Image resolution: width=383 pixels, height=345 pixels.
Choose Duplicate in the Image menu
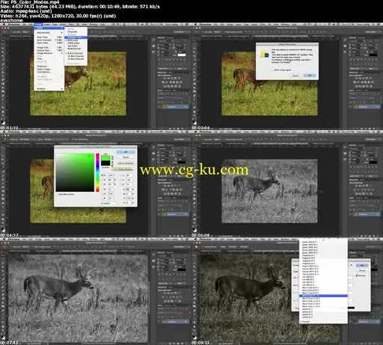click(x=49, y=66)
